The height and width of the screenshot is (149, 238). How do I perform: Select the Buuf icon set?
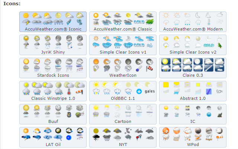click(53, 114)
